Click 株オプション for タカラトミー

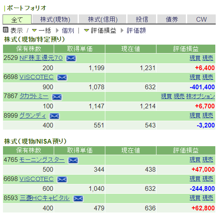pyautogui.click(x=200, y=96)
